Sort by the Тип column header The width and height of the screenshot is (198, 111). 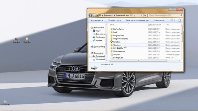click(167, 25)
